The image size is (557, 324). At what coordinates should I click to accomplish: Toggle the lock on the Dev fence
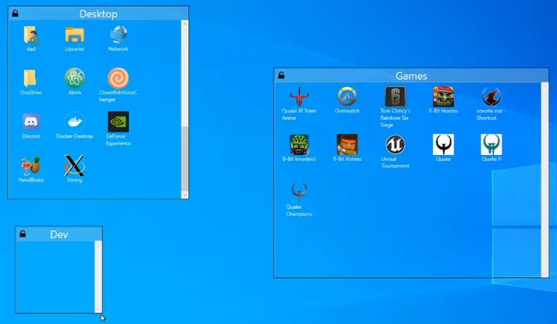tap(23, 234)
